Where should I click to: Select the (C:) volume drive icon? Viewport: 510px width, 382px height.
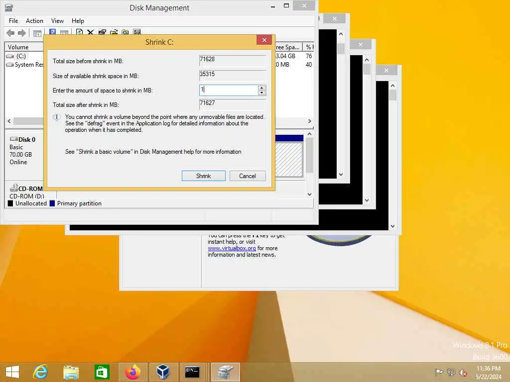tap(10, 56)
